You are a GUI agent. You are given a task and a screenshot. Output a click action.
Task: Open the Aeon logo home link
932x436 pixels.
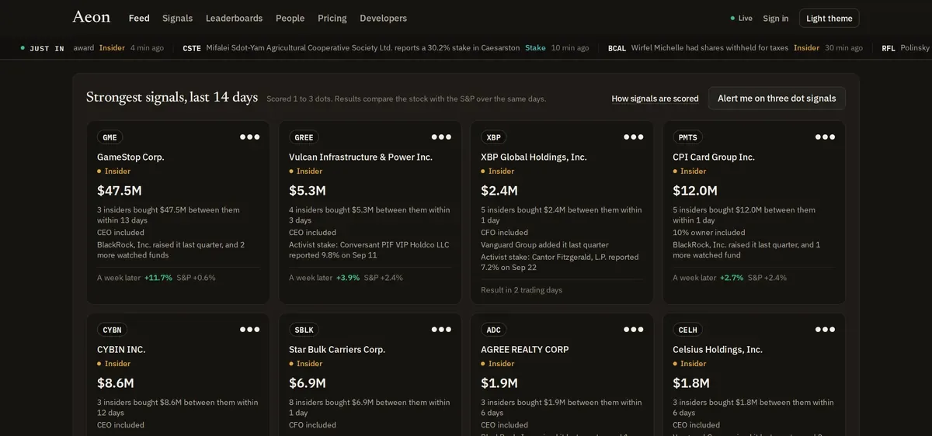click(x=92, y=17)
